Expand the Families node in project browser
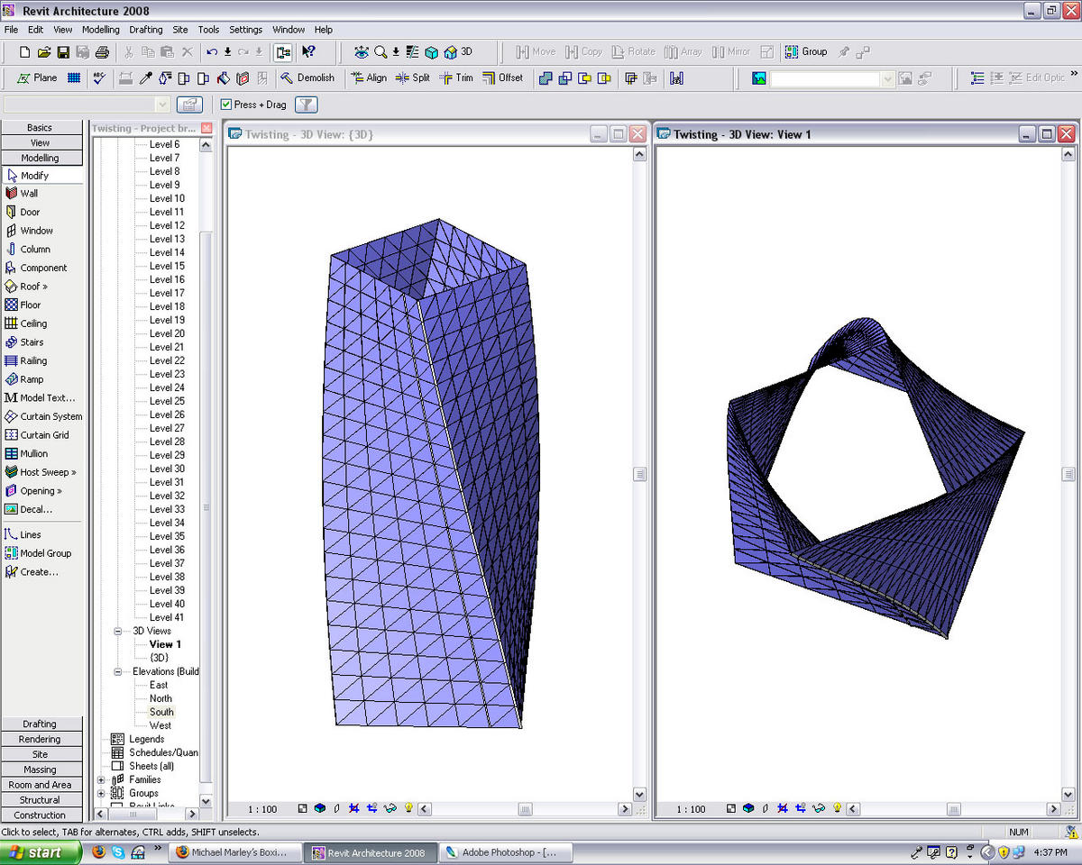This screenshot has height=865, width=1082. (101, 779)
